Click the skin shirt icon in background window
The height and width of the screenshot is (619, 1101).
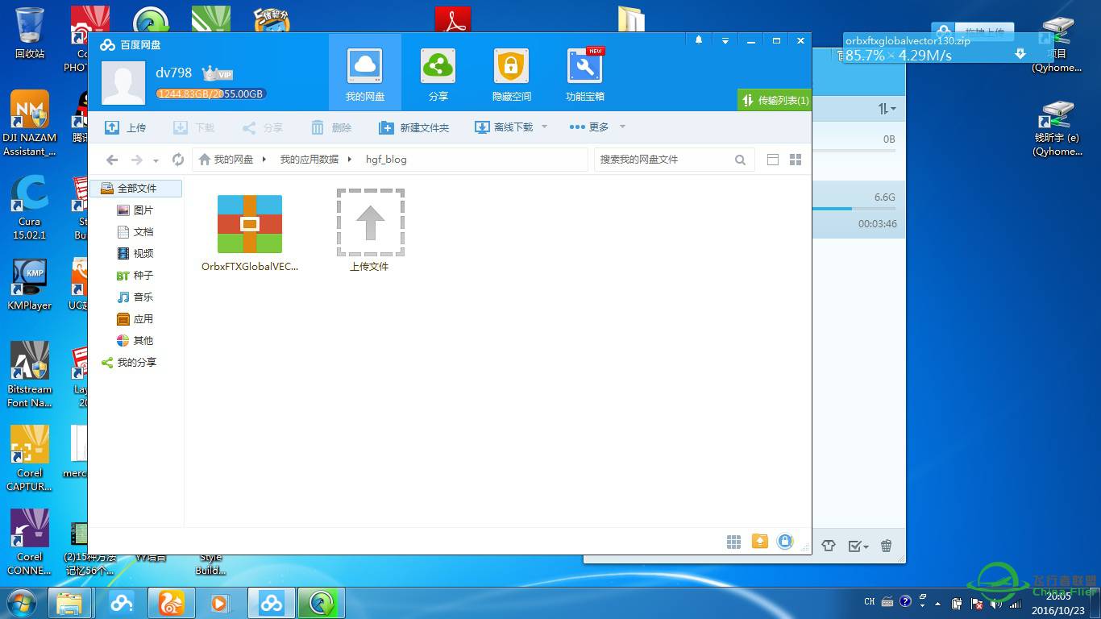click(x=829, y=546)
